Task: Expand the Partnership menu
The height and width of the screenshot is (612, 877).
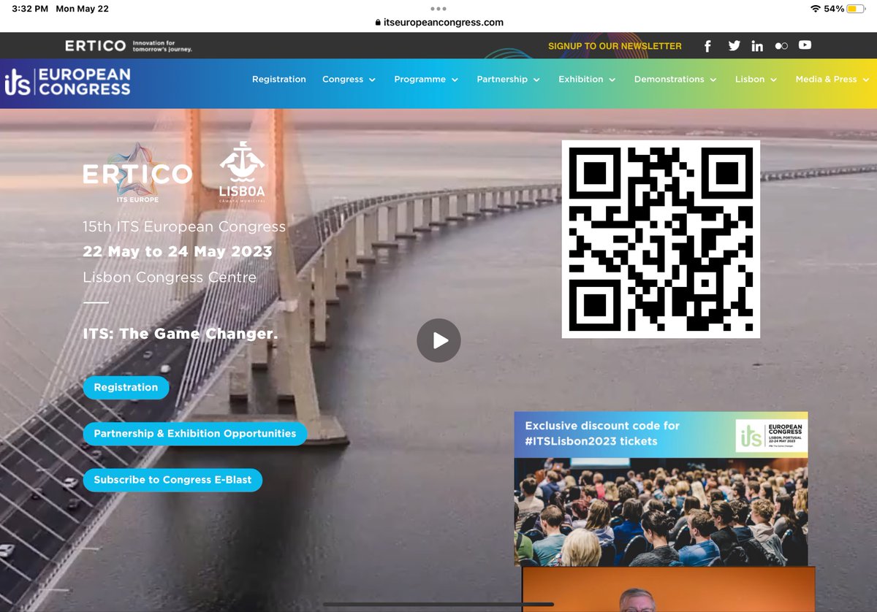Action: (508, 79)
